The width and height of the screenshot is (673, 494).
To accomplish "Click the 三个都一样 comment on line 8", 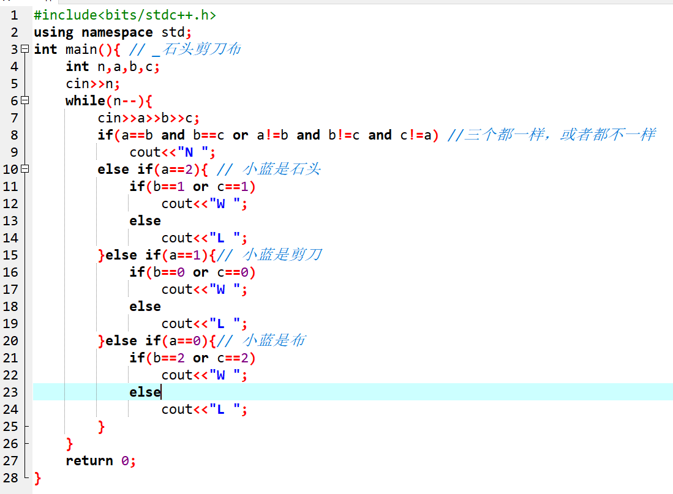I will coord(559,135).
